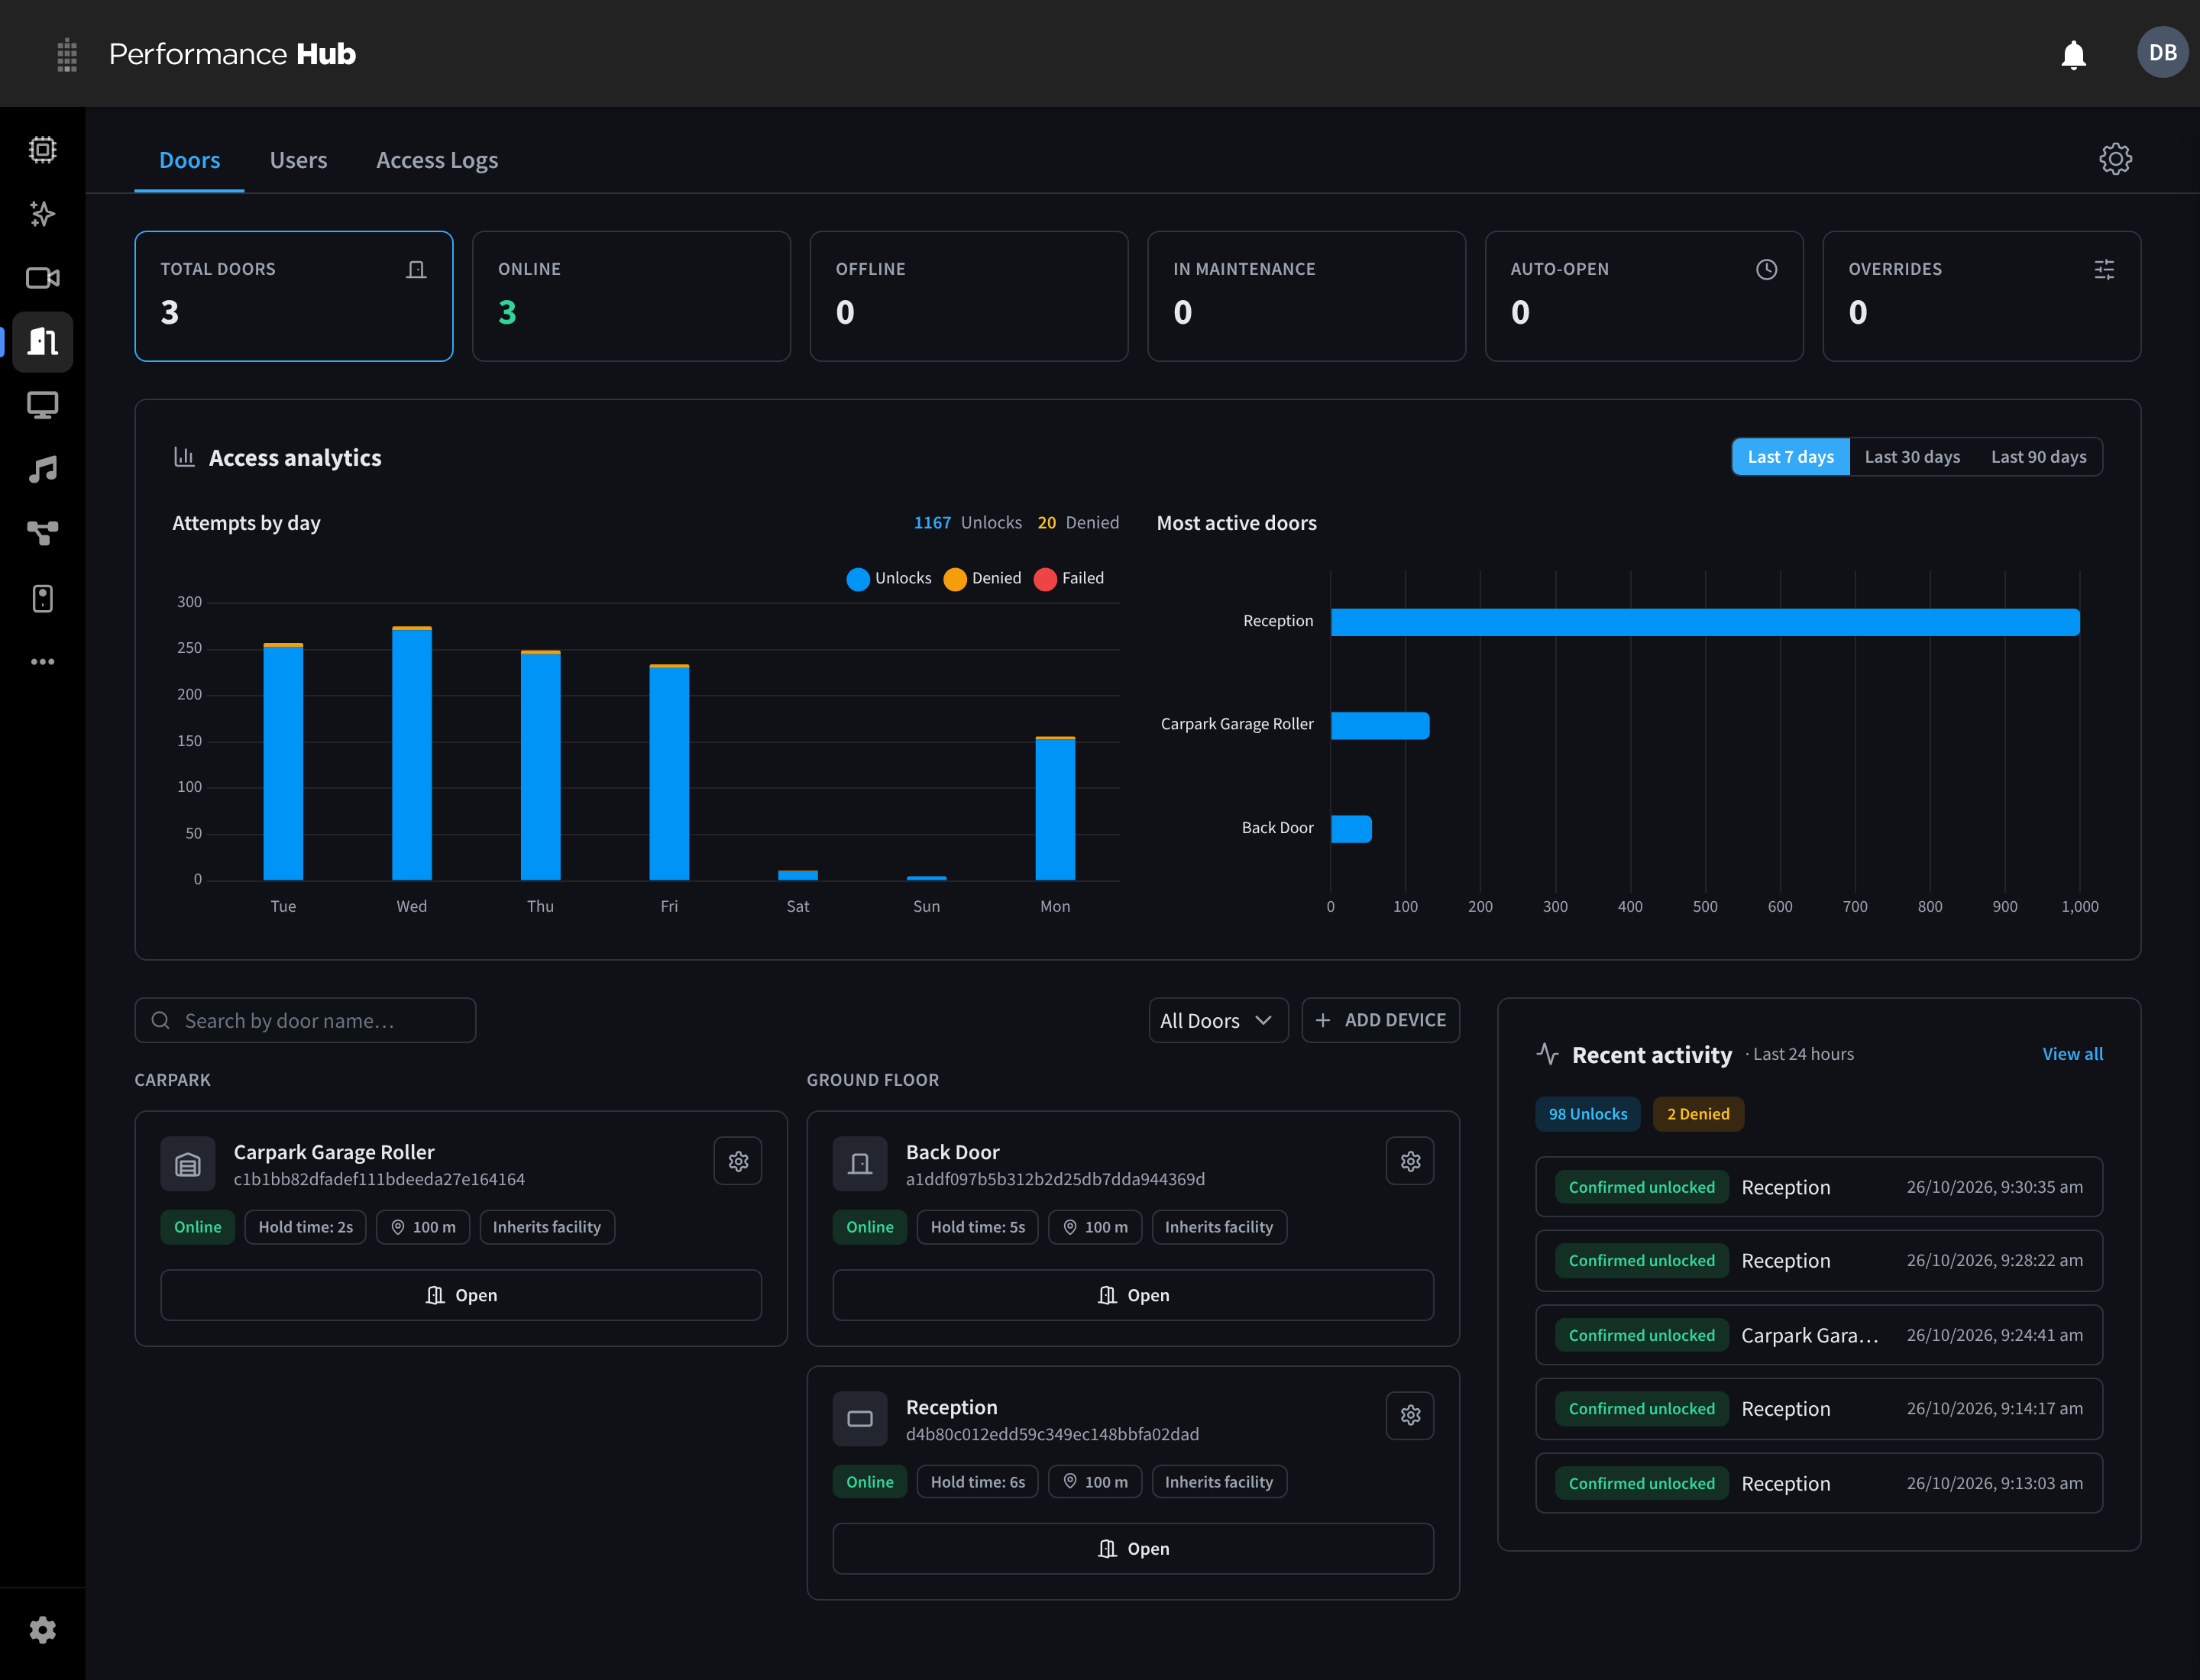Toggle the Failed legend series
Screen dimensions: 2200x1680
tap(1069, 579)
